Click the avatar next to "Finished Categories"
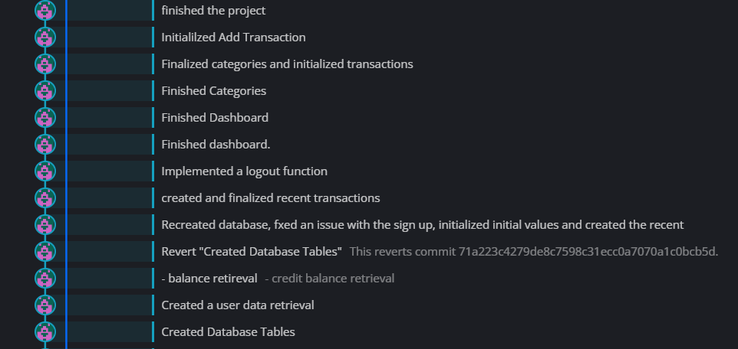This screenshot has width=738, height=349. [x=45, y=91]
